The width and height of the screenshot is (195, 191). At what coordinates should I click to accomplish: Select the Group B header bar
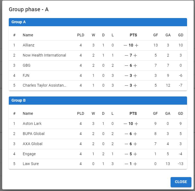click(98, 101)
